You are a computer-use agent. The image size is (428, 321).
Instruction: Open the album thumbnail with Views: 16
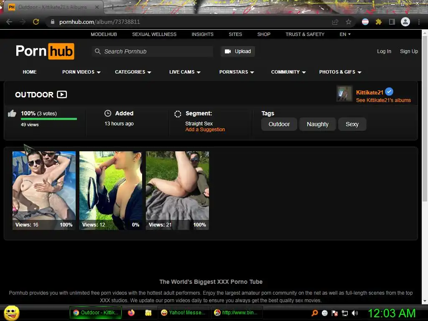coord(44,191)
